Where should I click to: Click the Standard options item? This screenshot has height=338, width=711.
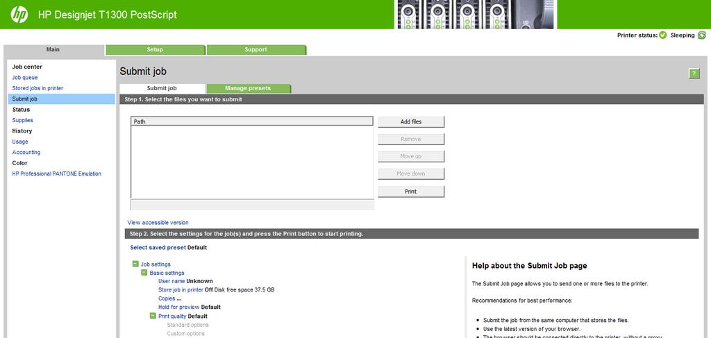tap(187, 325)
